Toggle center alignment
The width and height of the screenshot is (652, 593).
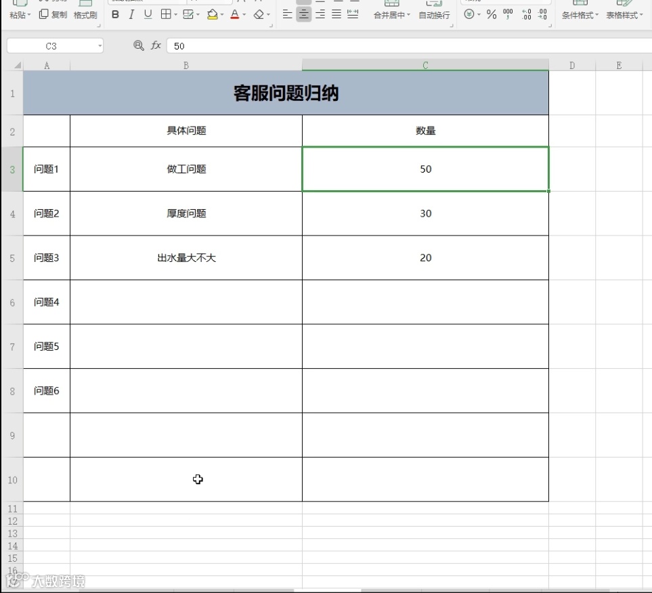coord(303,15)
